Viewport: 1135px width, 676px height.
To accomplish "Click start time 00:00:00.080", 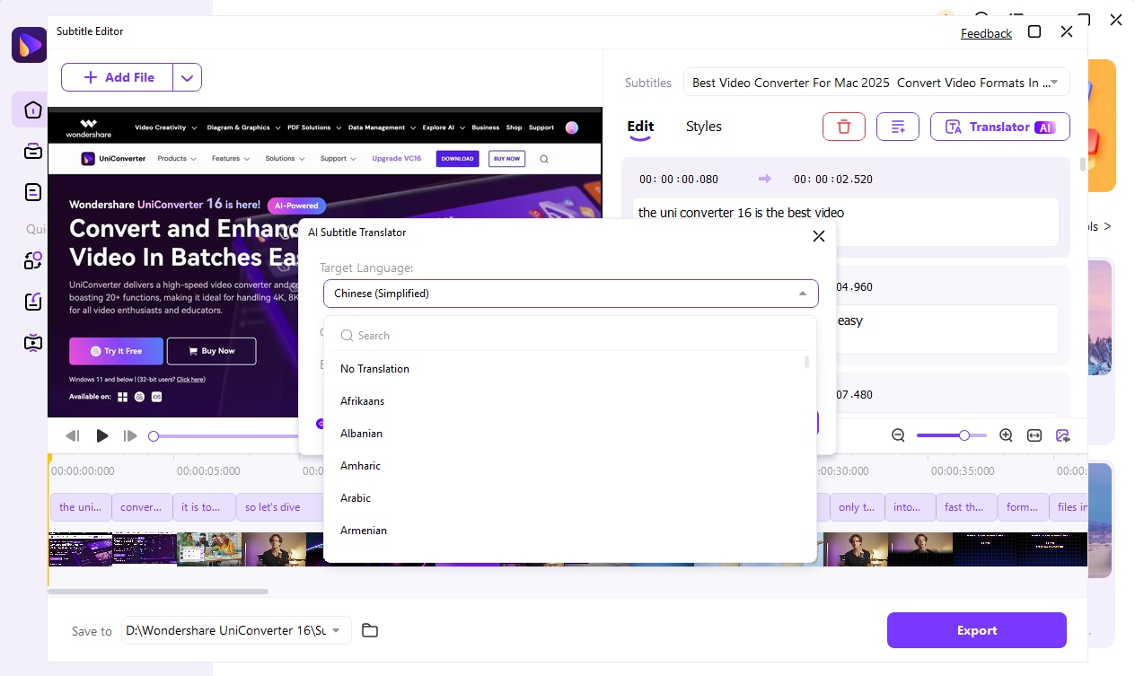I will pyautogui.click(x=679, y=179).
